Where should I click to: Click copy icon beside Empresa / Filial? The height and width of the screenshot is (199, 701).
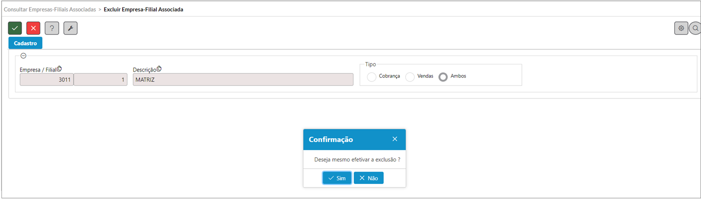tap(59, 69)
